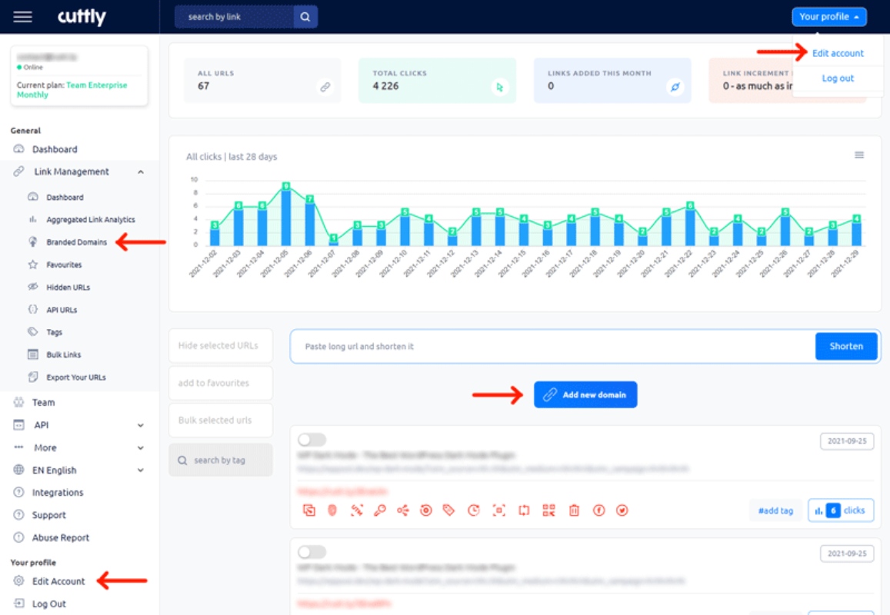This screenshot has width=890, height=615.
Task: Open the Abuse Report page
Action: pos(60,538)
